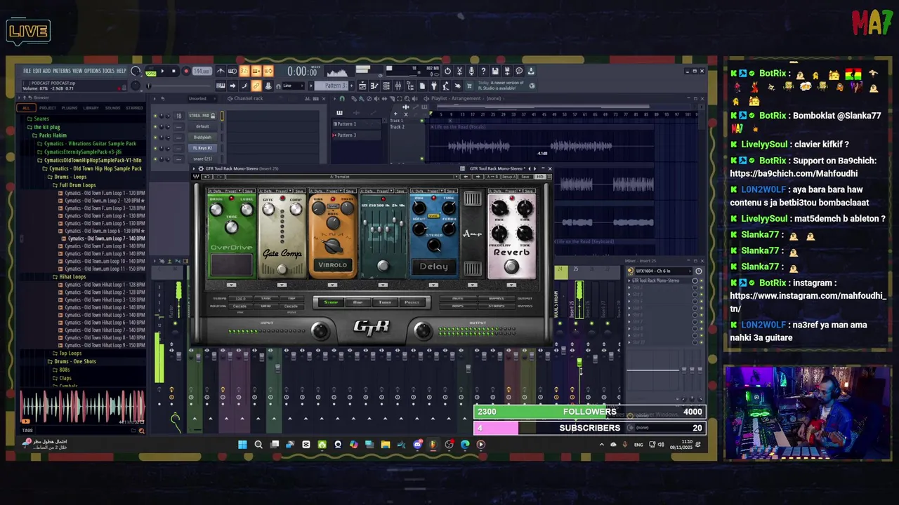The width and height of the screenshot is (899, 505).
Task: Open the FILE menu
Action: point(27,71)
